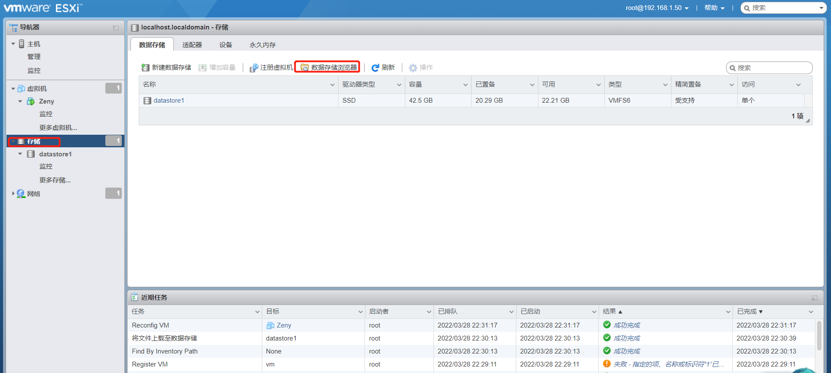Image resolution: width=831 pixels, height=373 pixels.
Task: Click the host icon beside 主机
Action: (x=22, y=44)
